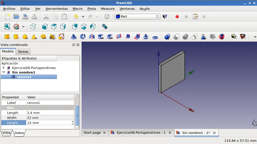This screenshot has height=144, width=257.
Task: Click the property panel scrollbar thumb
Action: pyautogui.click(x=77, y=115)
